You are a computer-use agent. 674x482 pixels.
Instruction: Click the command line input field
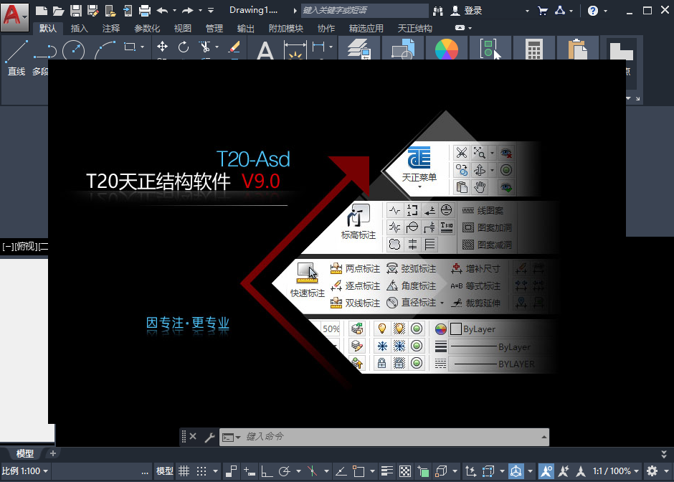pyautogui.click(x=387, y=436)
